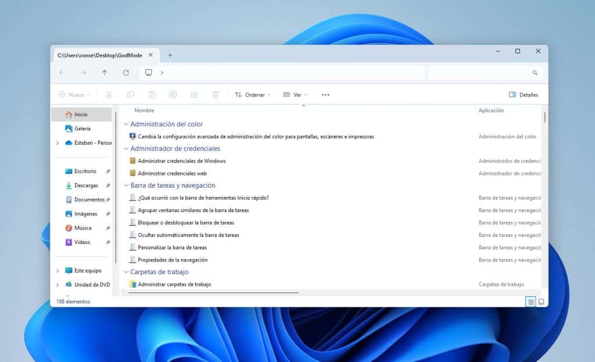Close the GodMode tab
Image resolution: width=595 pixels, height=362 pixels.
coord(150,55)
